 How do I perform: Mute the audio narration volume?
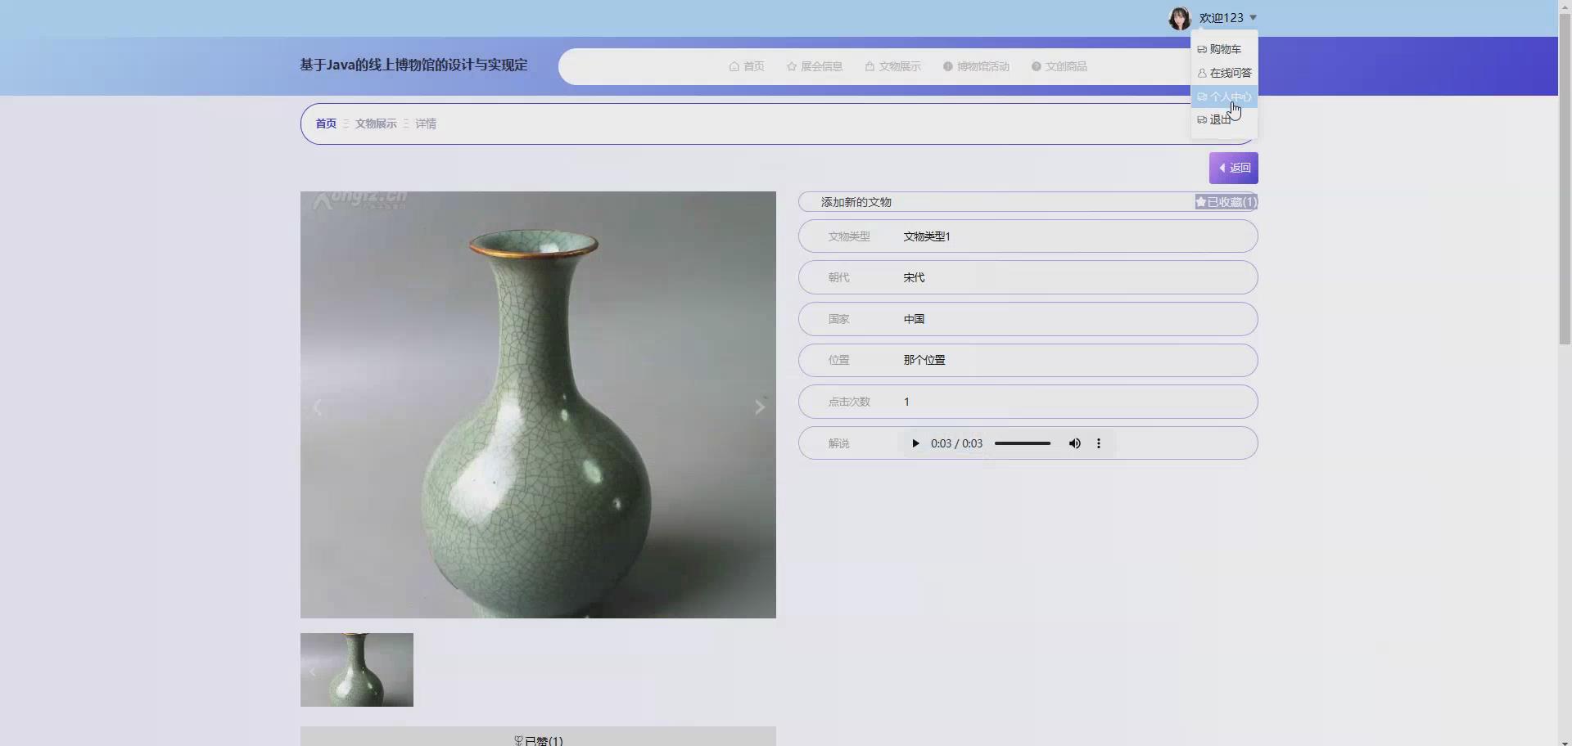pos(1074,443)
